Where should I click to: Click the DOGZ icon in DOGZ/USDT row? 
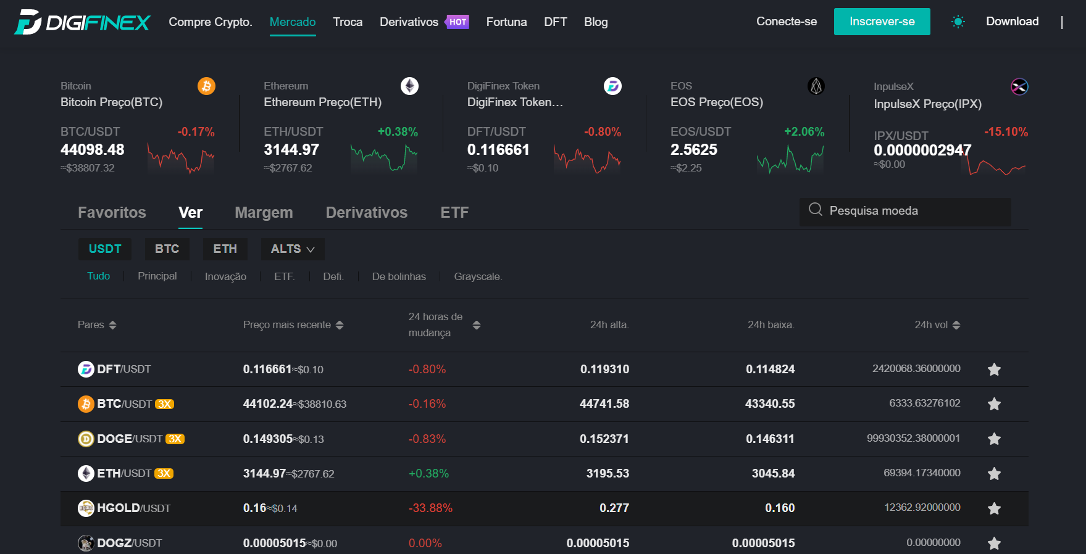click(86, 543)
